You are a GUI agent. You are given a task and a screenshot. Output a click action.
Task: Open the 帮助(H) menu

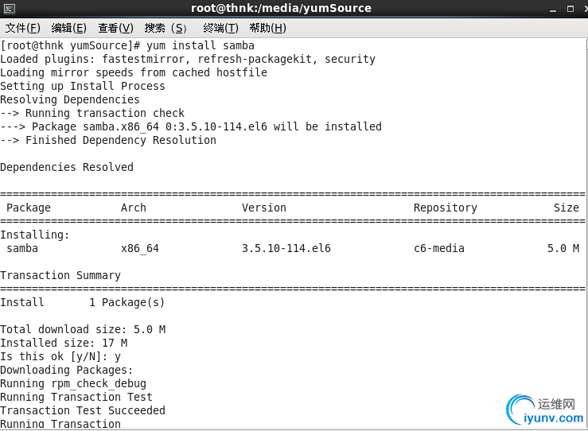click(x=267, y=28)
